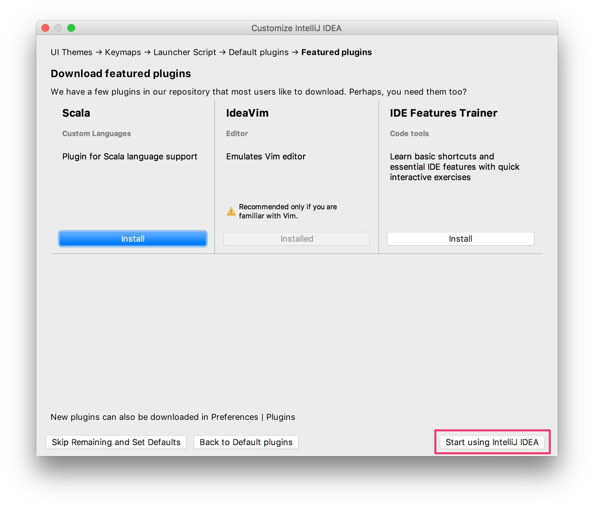Image resolution: width=594 pixels, height=508 pixels.
Task: Install the Scala plugin
Action: 132,239
